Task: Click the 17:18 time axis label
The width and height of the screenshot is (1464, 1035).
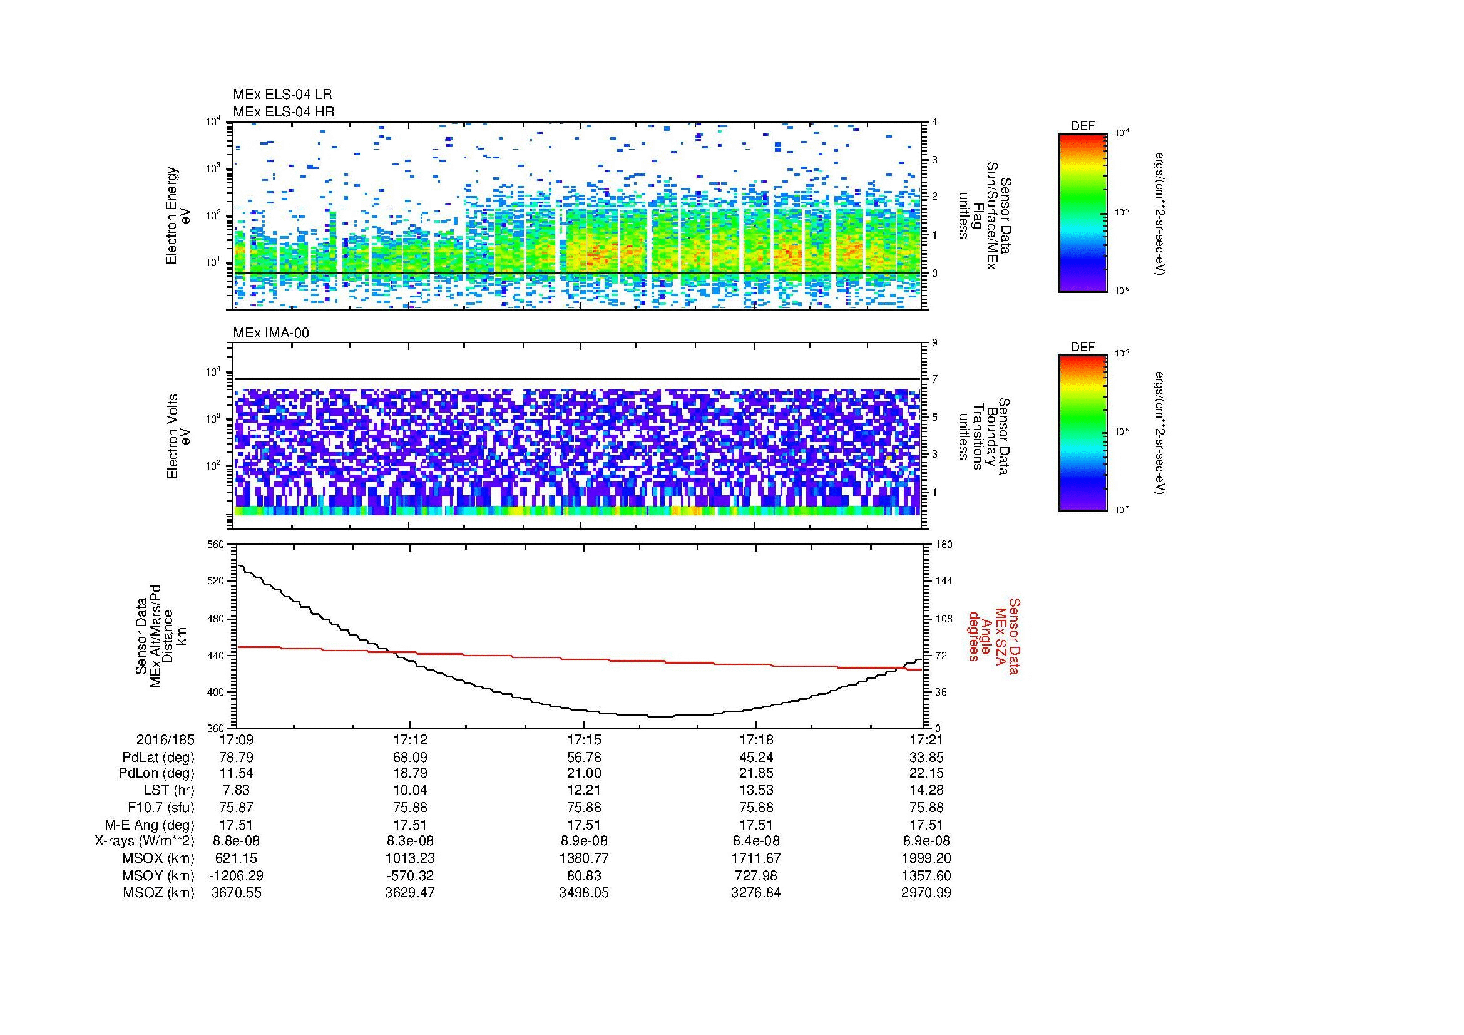Action: pos(755,740)
